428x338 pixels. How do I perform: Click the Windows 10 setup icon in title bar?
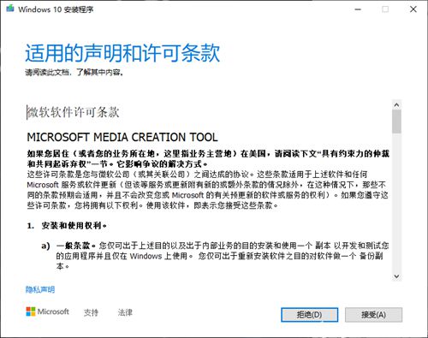(10, 9)
